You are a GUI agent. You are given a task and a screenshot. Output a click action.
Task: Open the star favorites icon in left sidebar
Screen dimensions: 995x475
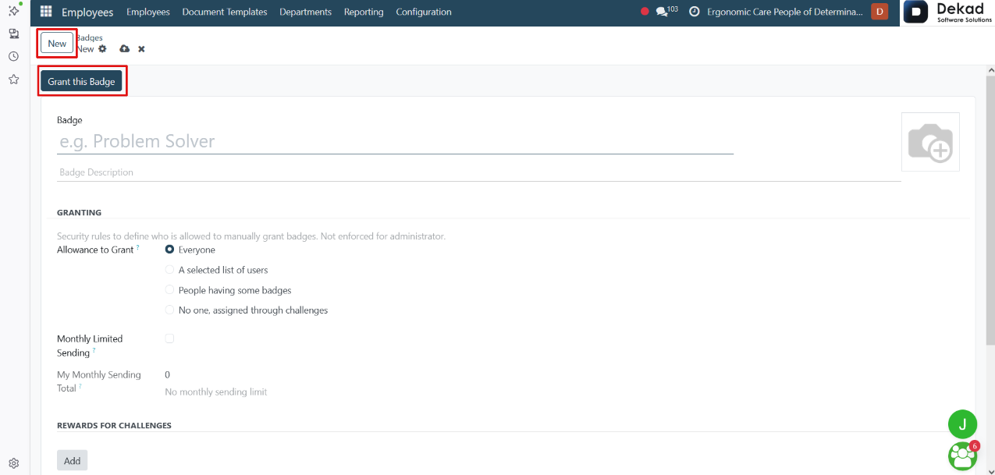point(13,79)
